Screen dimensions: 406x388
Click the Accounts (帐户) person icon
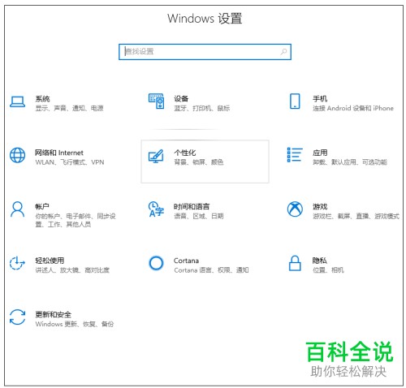[x=18, y=209]
